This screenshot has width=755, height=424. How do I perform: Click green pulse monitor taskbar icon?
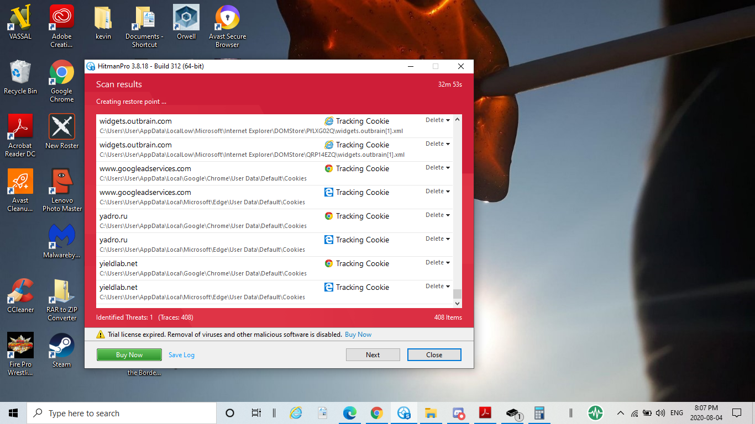(x=595, y=413)
